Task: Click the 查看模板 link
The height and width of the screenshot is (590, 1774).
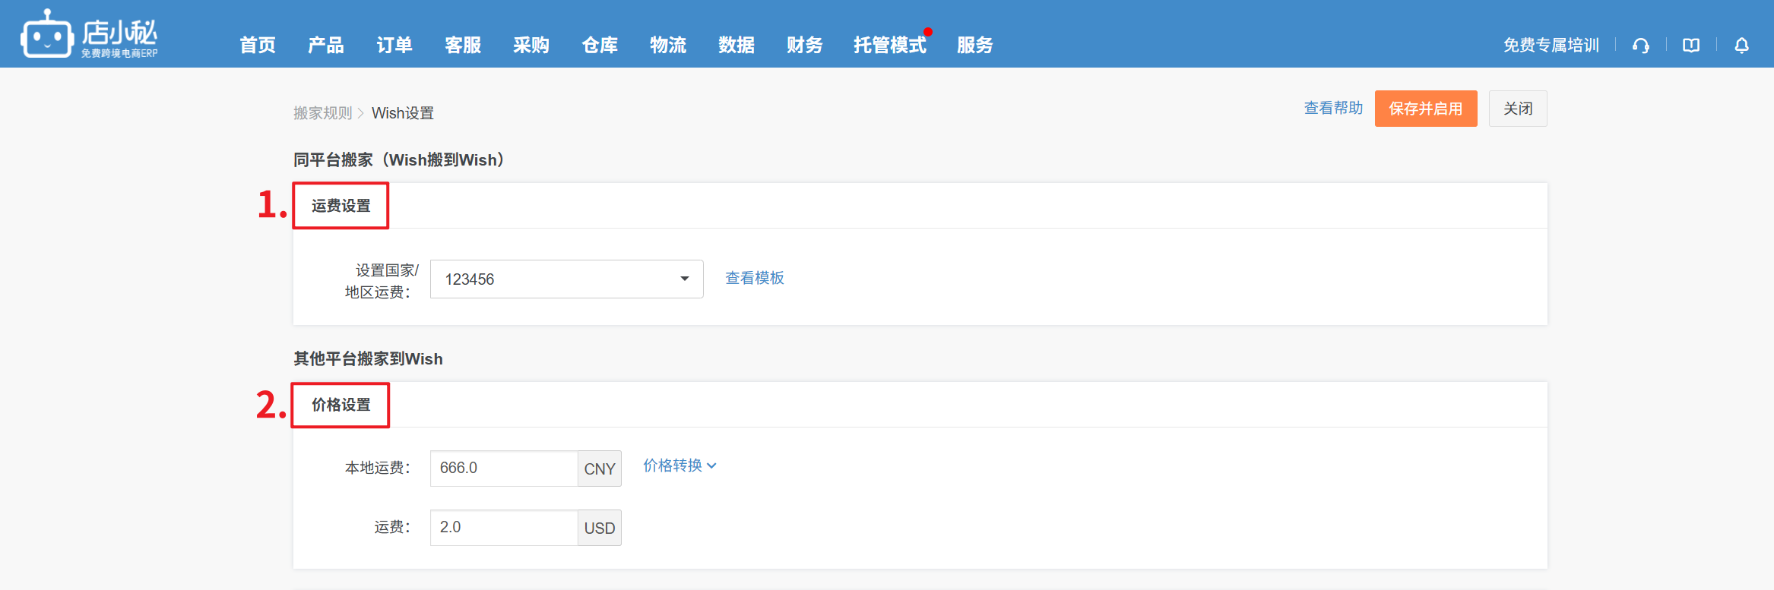Action: (754, 278)
